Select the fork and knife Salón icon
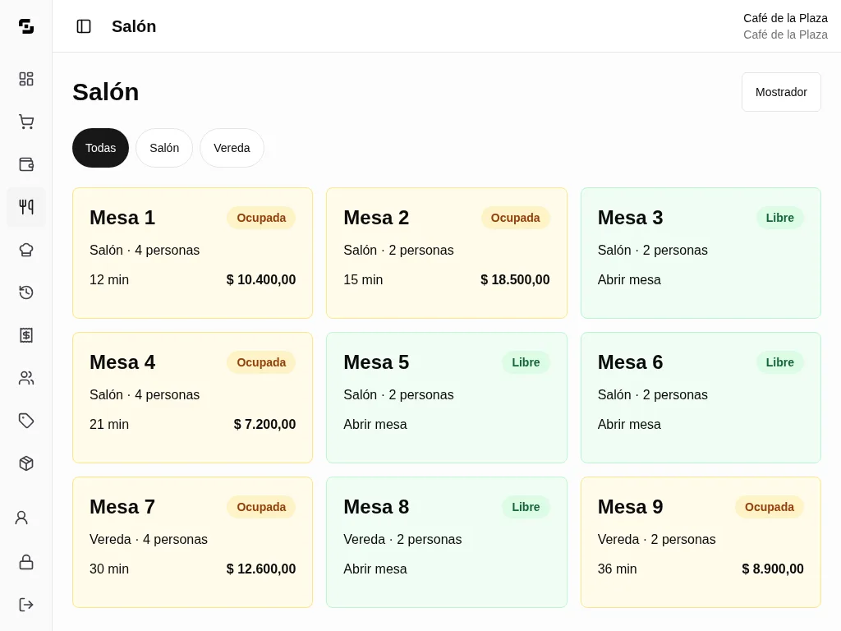Viewport: 841px width, 631px height. (25, 207)
